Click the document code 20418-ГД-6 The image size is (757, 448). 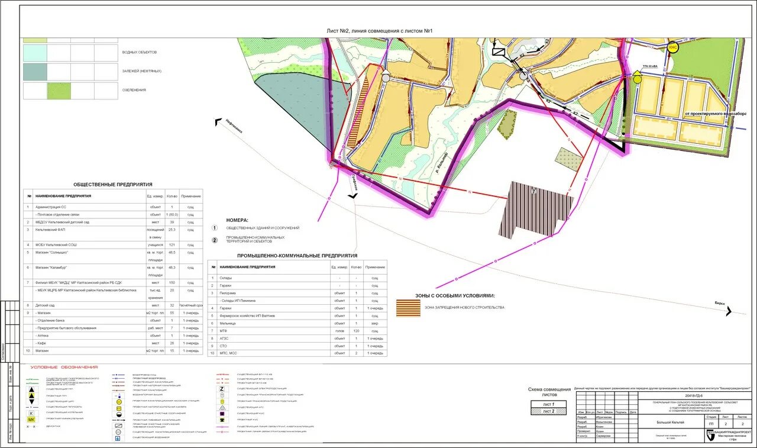[x=694, y=395]
